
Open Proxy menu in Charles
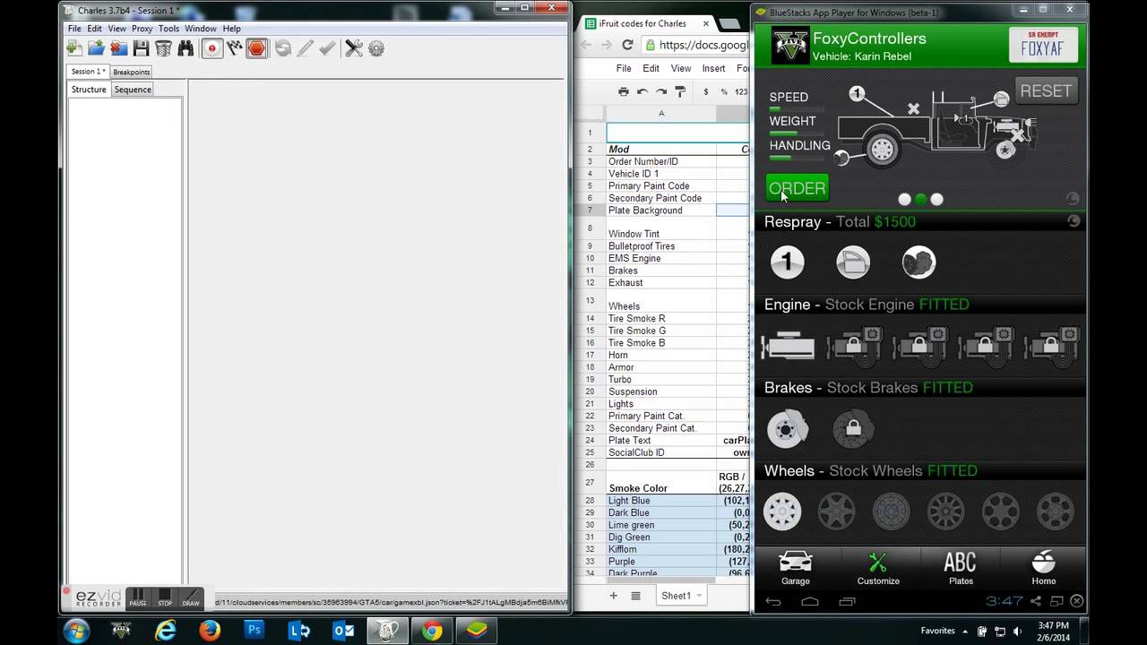[142, 29]
